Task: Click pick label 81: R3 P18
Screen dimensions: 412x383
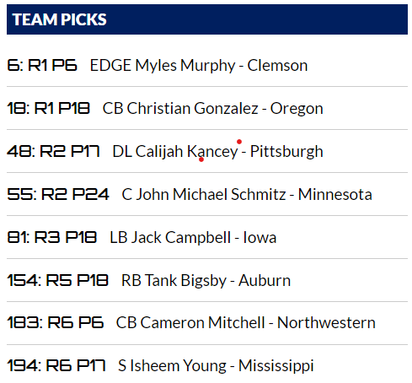Action: 52,238
